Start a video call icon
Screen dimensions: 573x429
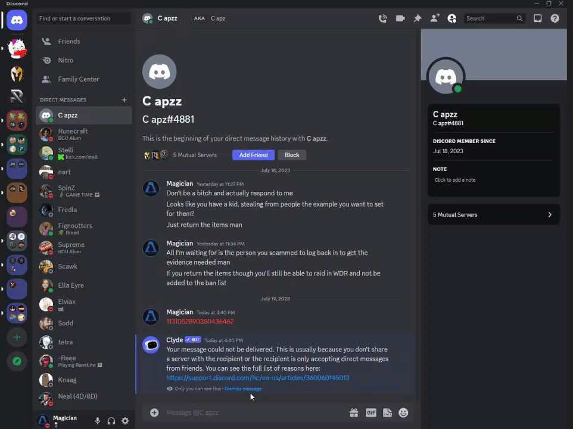point(400,18)
